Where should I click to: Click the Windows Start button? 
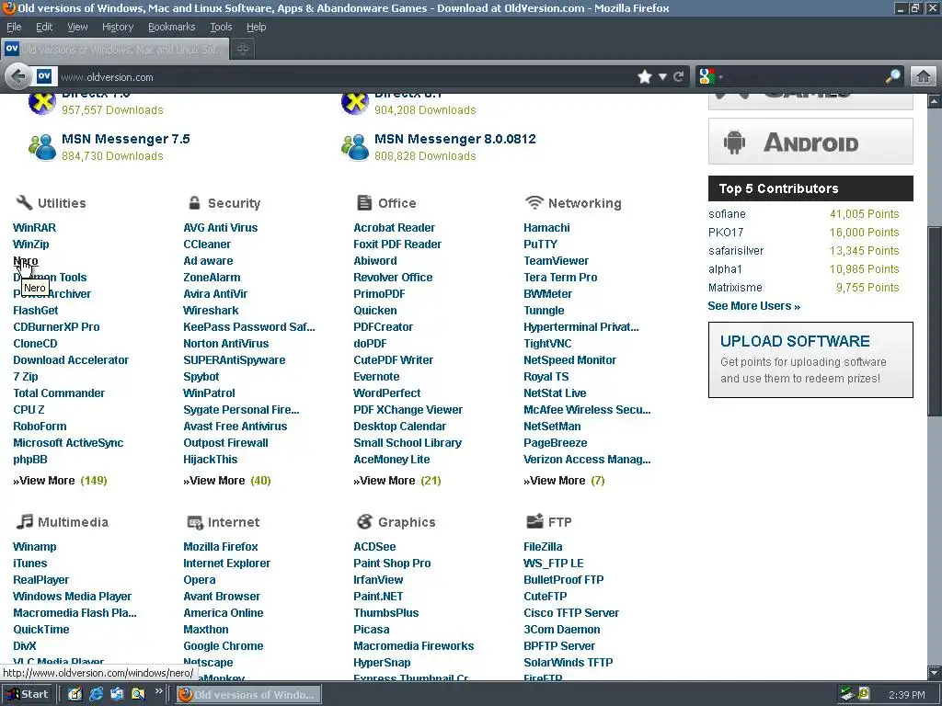point(27,695)
